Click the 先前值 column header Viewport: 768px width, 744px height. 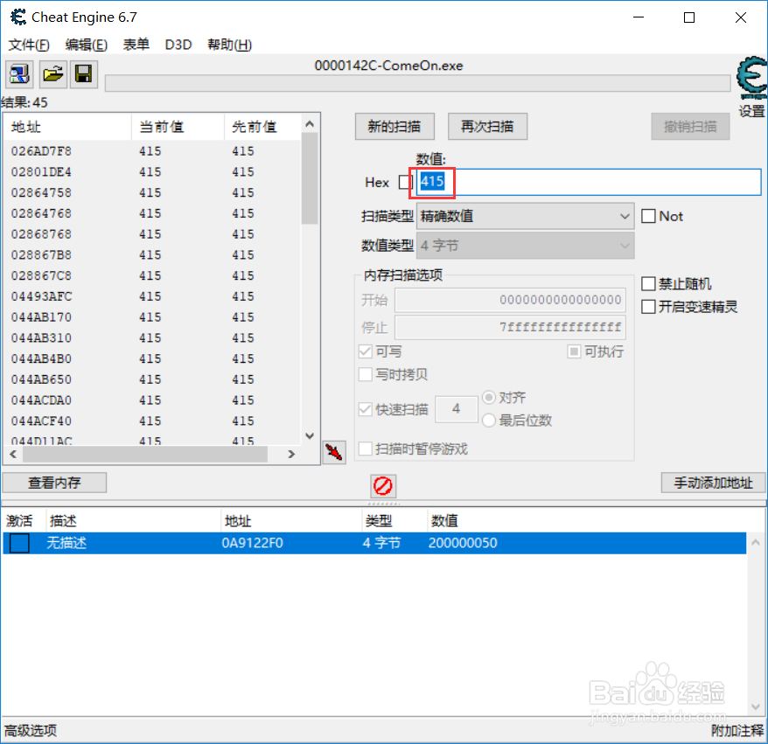[262, 127]
